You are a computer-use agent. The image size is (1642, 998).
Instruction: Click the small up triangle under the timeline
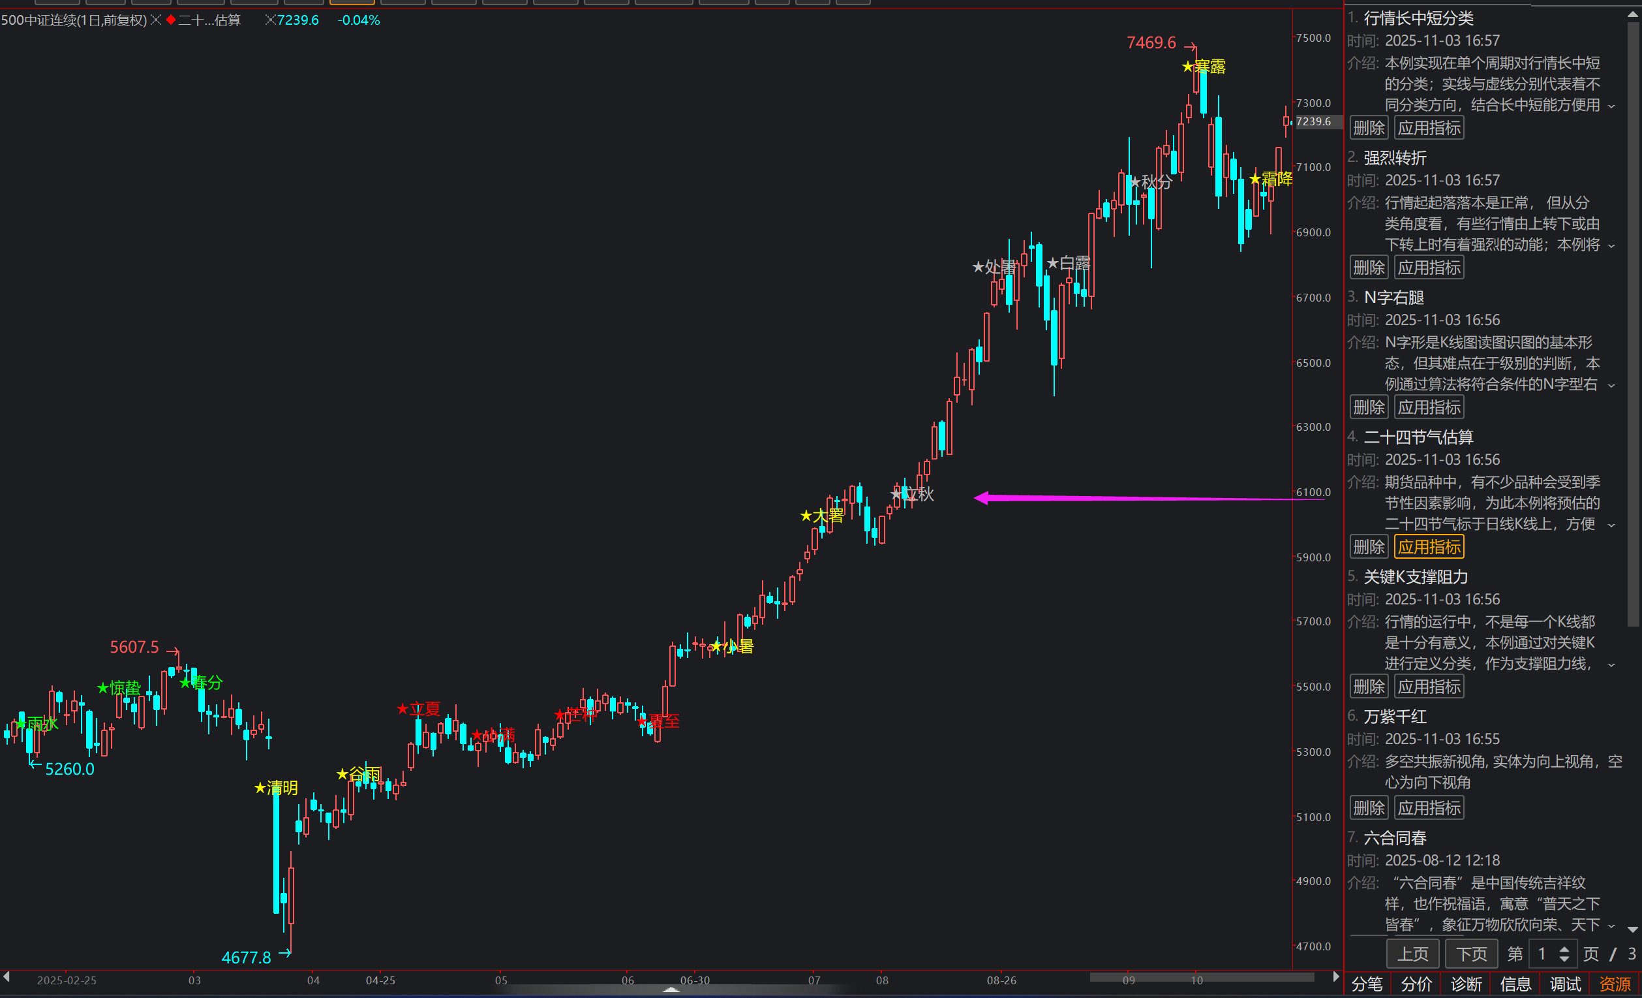pyautogui.click(x=671, y=990)
